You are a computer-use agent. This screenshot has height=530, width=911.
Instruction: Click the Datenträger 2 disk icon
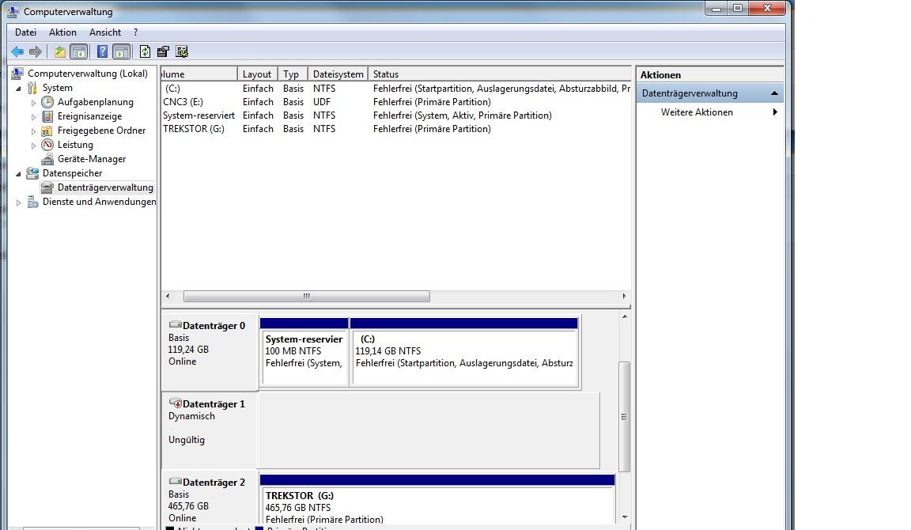pyautogui.click(x=175, y=481)
